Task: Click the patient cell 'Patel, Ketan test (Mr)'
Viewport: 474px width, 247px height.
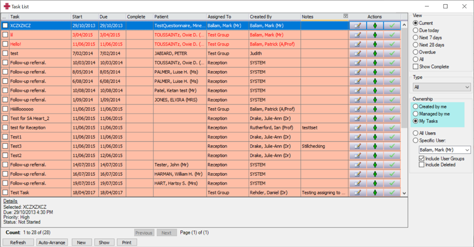Action: click(x=179, y=91)
